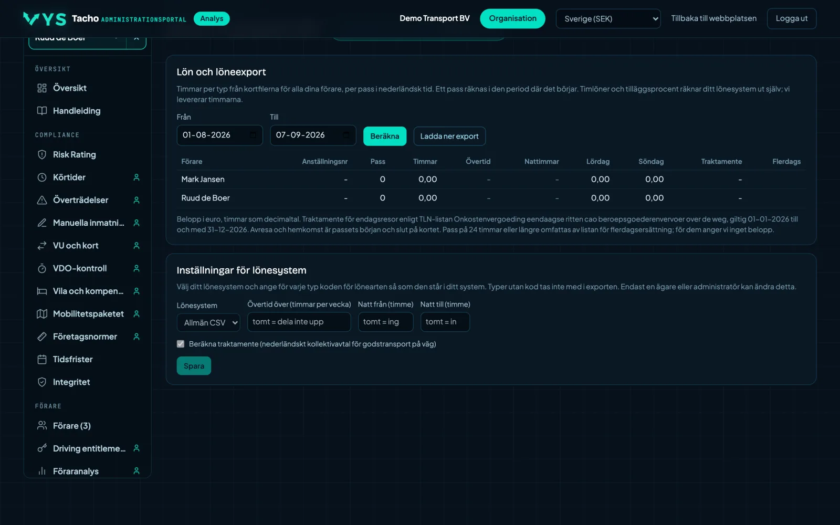Select the Risk Rating shield icon
Screen dimensions: 840x525
[42, 154]
